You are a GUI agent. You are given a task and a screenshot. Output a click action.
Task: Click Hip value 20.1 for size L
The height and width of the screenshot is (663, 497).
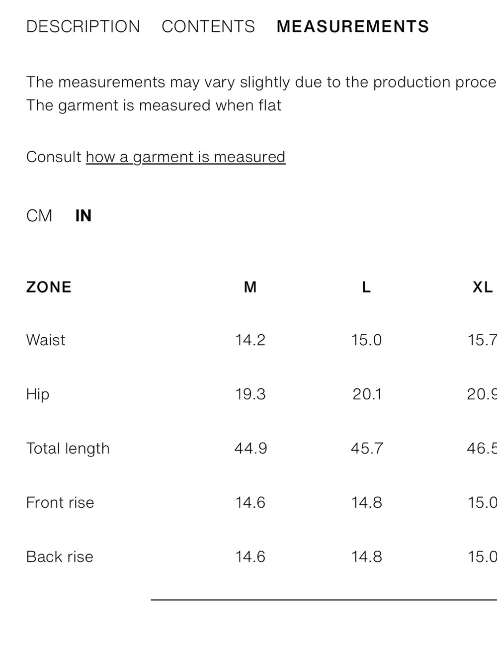(x=367, y=394)
